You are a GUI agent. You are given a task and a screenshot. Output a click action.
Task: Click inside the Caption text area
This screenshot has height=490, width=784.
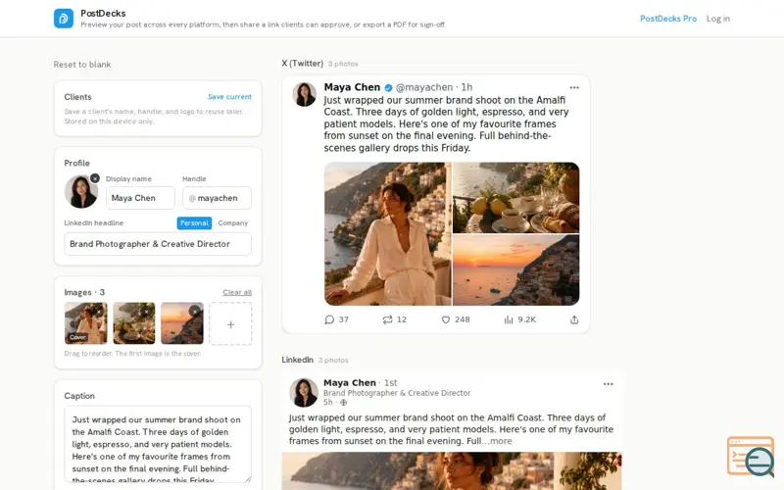(x=158, y=444)
